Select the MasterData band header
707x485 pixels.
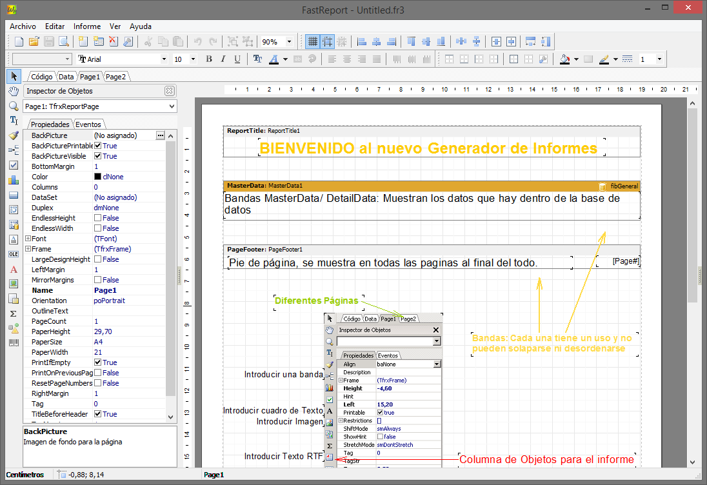point(432,186)
